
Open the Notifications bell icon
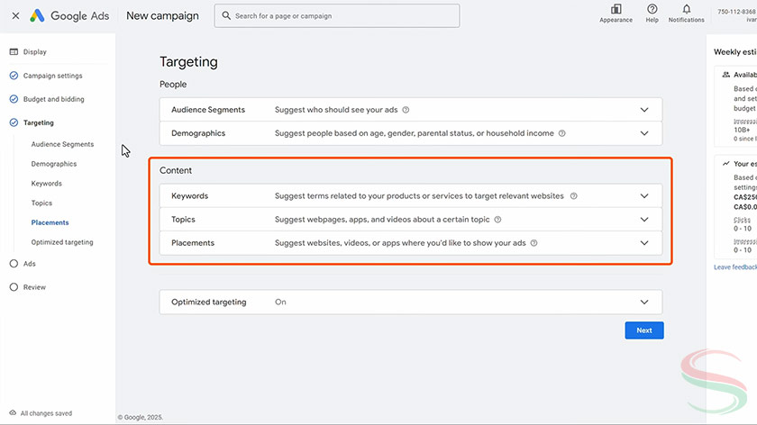click(686, 10)
